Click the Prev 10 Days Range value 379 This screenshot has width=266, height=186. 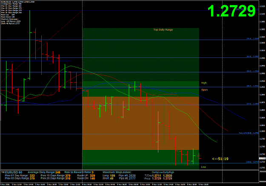click(68, 176)
